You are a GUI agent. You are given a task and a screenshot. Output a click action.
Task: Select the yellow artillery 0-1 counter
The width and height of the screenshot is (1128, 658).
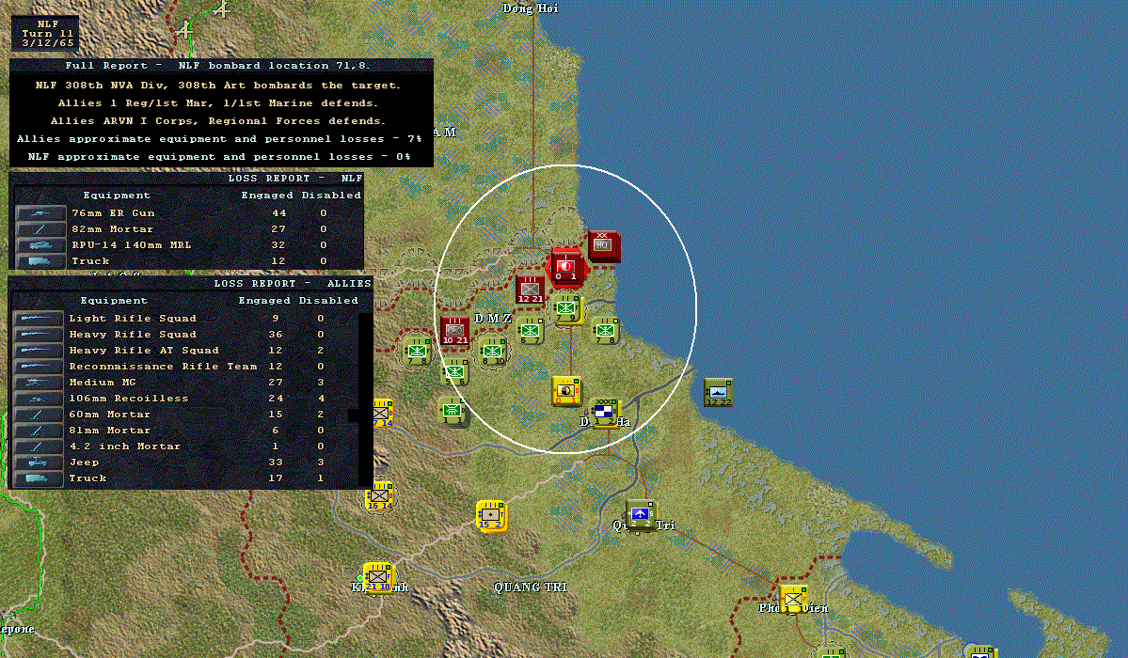pos(567,391)
